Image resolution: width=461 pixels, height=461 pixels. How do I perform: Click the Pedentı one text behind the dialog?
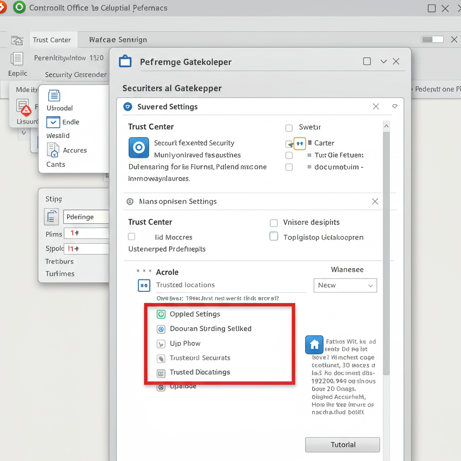pyautogui.click(x=438, y=89)
